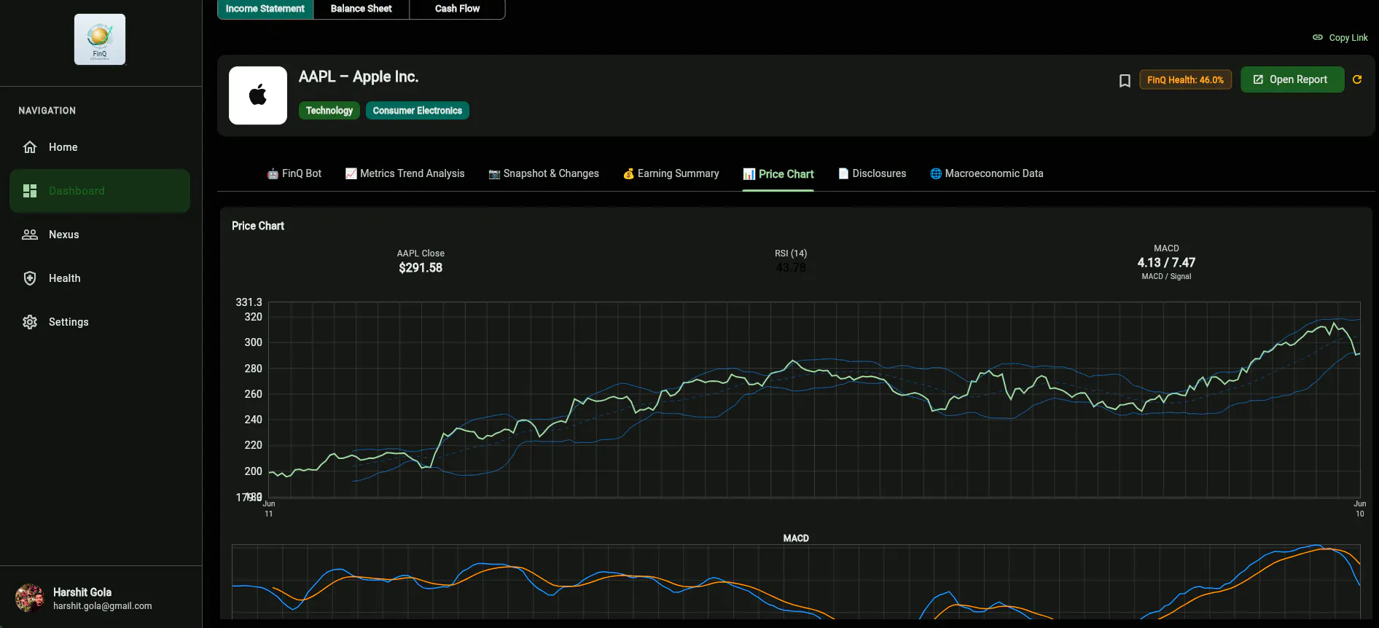1379x628 pixels.
Task: Open Settings from the sidebar
Action: point(100,322)
